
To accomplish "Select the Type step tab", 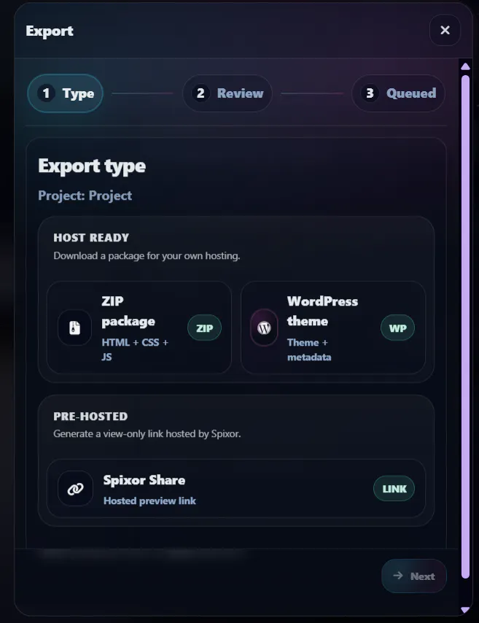I will (65, 93).
